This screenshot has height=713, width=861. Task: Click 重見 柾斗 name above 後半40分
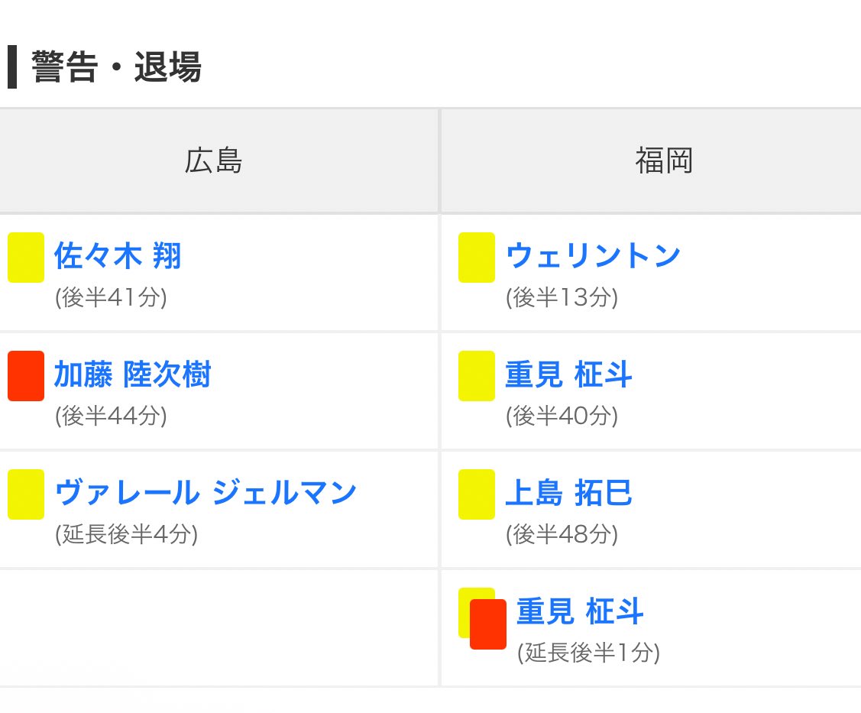[568, 374]
